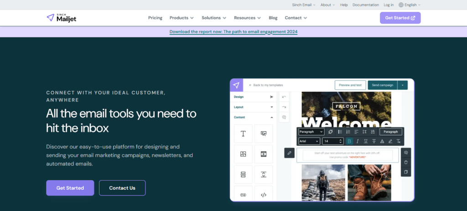This screenshot has height=211, width=467.
Task: Expand the Products navigation menu
Action: click(182, 18)
